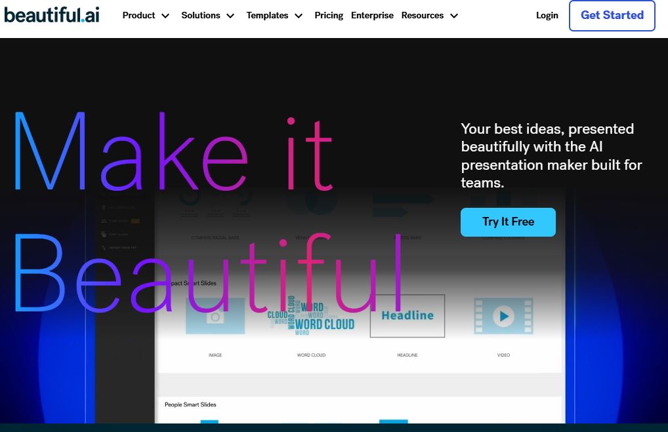
Task: Expand the Product menu chevron
Action: [165, 16]
